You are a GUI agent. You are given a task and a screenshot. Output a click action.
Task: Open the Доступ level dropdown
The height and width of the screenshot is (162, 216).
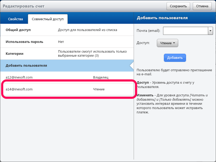pyautogui.click(x=167, y=43)
